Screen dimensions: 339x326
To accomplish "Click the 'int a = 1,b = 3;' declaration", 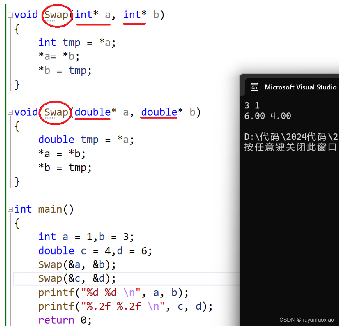I will coord(86,237).
